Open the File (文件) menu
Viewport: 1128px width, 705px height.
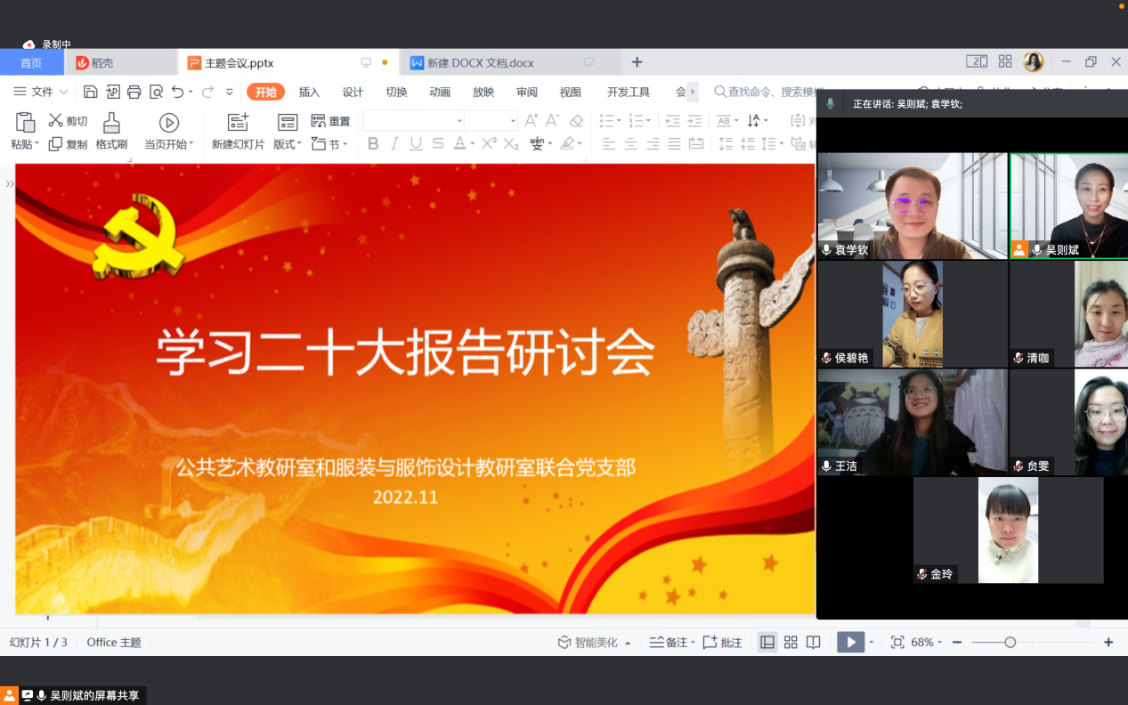coord(41,92)
